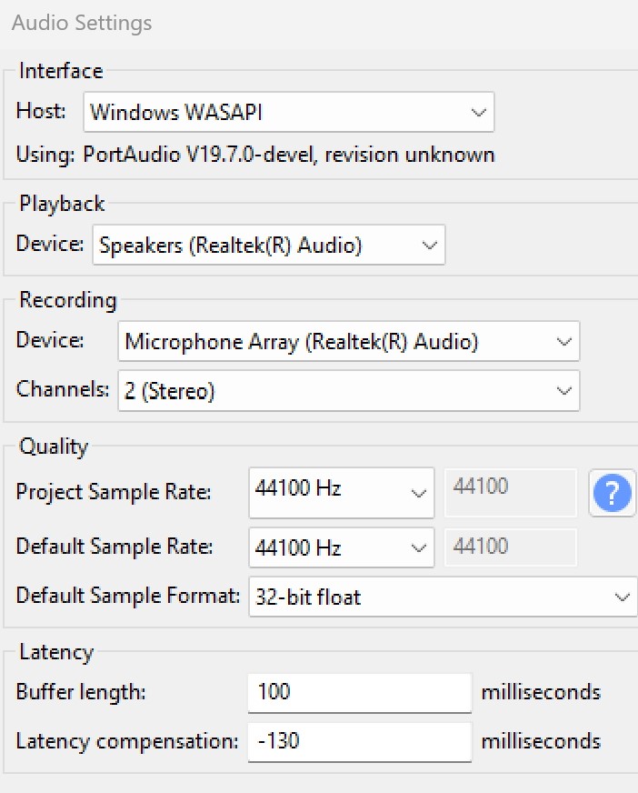Open the Project Sample Rate dropdown
The image size is (638, 793).
341,492
